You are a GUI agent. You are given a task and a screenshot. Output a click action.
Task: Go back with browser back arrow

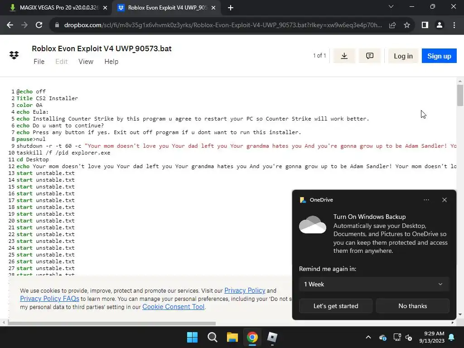[x=10, y=25]
